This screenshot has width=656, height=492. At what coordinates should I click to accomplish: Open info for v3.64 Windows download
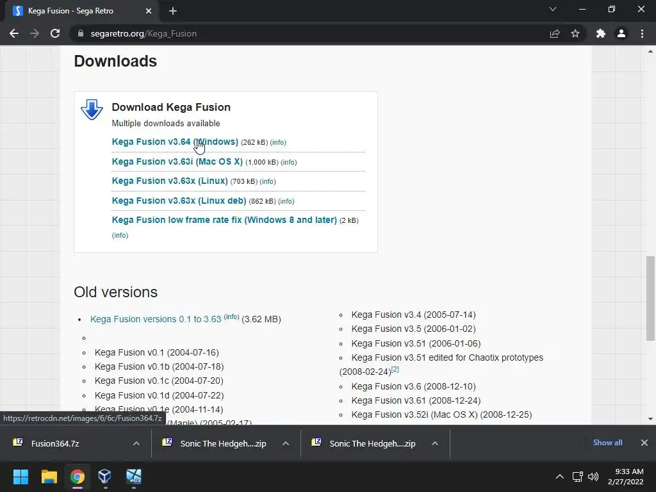coord(278,142)
